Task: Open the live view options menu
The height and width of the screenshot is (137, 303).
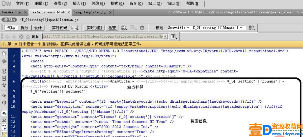Action: click(174, 37)
